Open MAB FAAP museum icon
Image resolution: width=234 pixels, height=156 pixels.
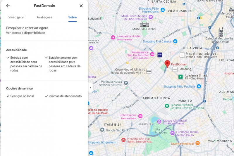coord(151,17)
